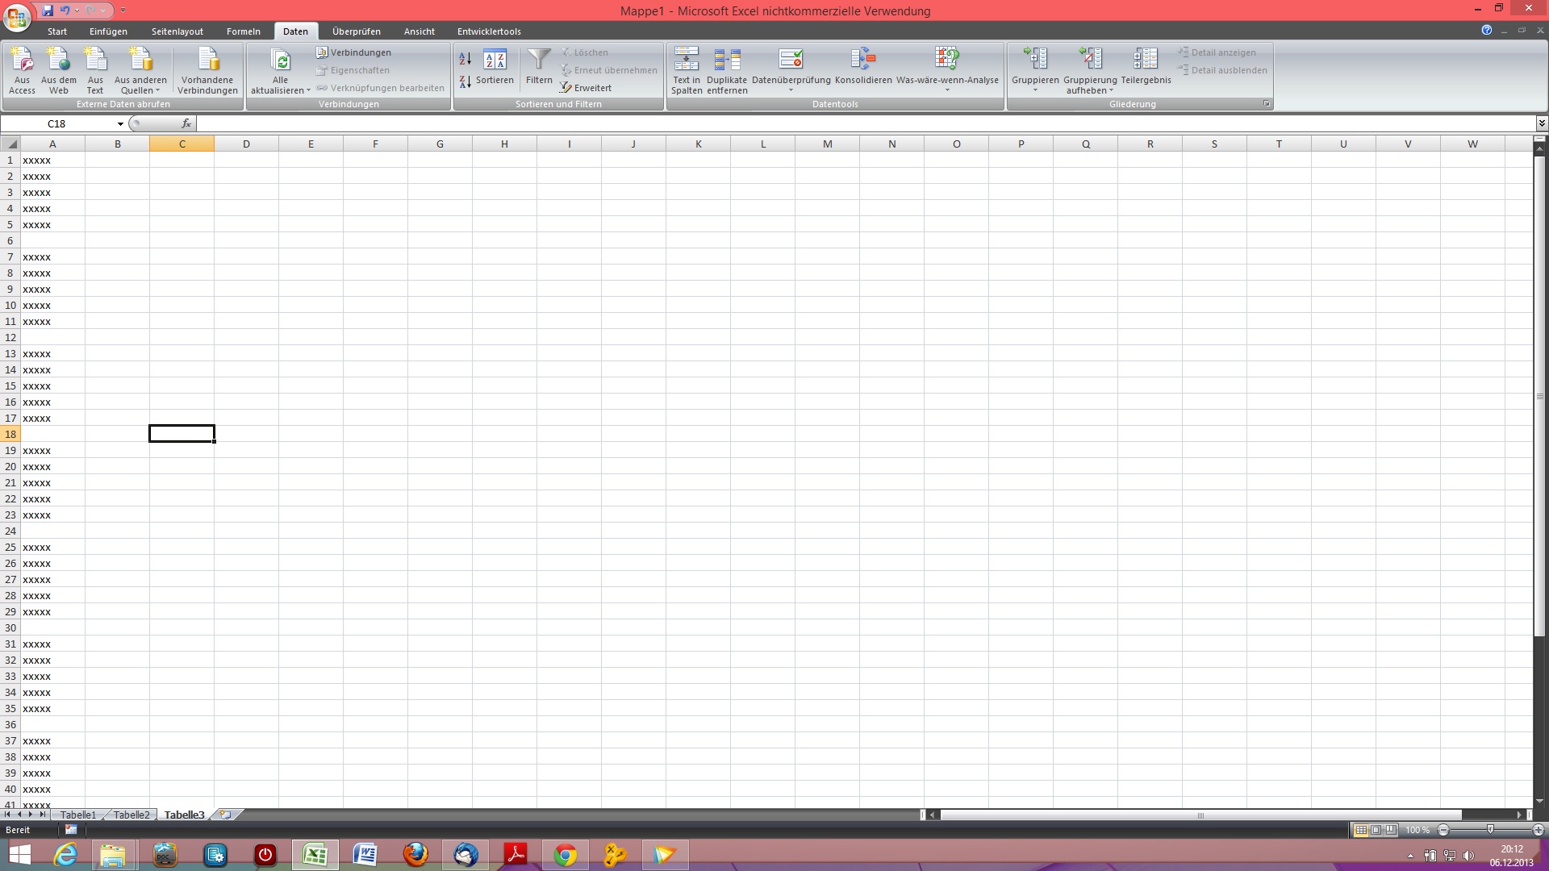Sort ascending with the A-Z icon

[x=466, y=59]
